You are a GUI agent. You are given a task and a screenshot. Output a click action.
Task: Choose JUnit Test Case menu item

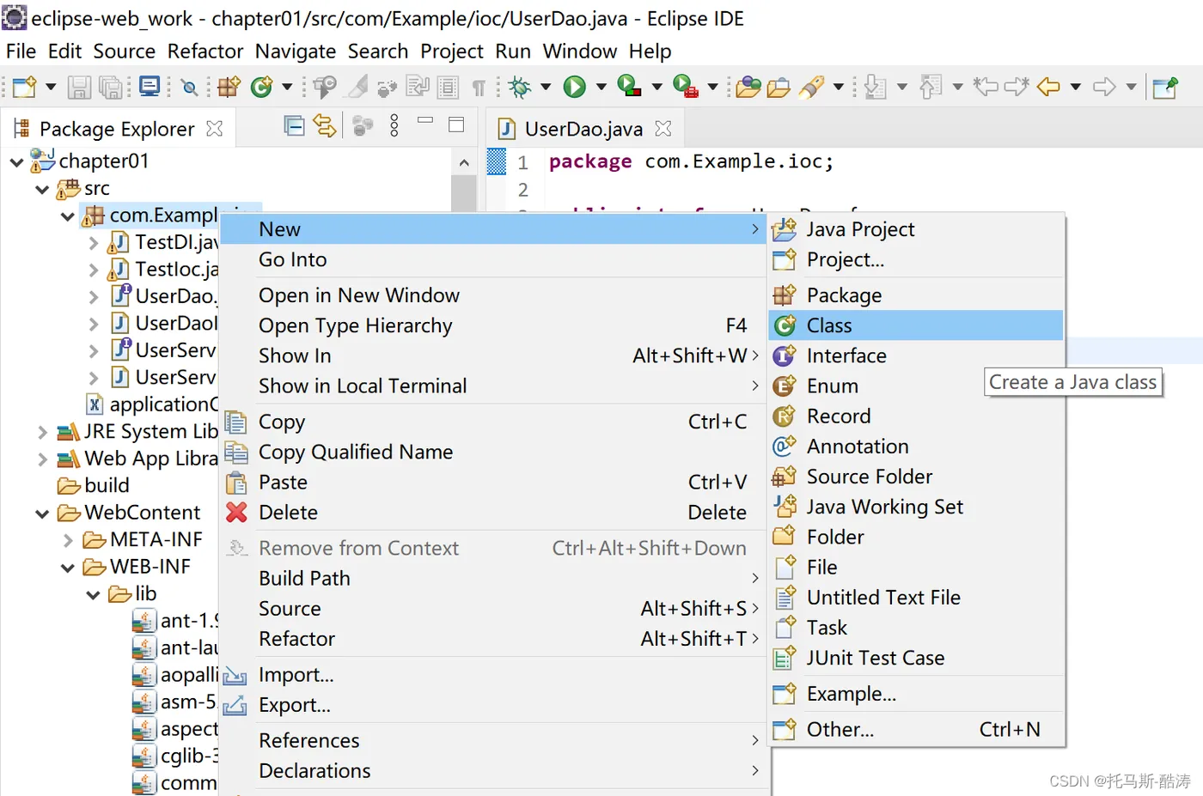(916, 658)
